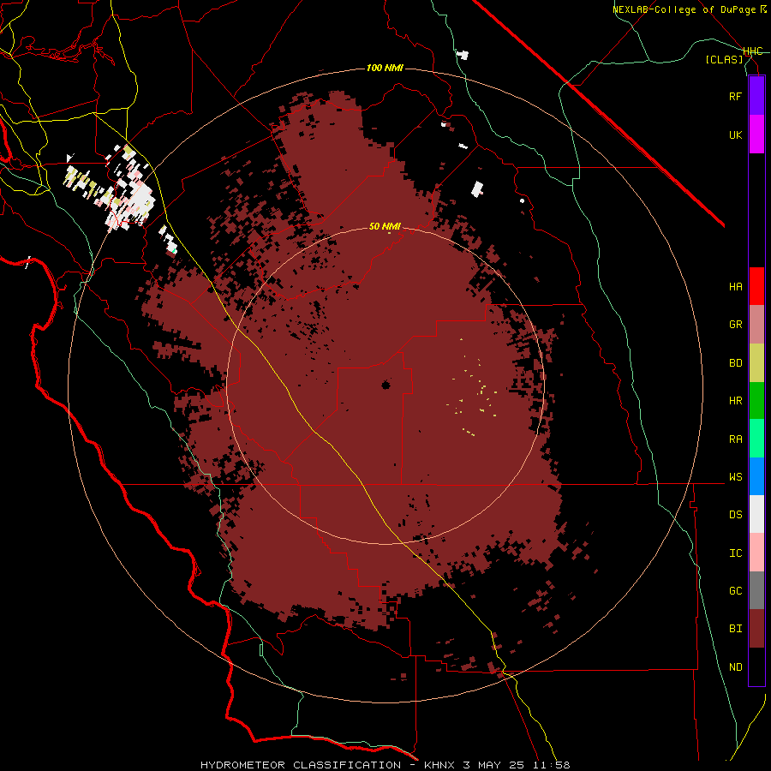The height and width of the screenshot is (771, 771).
Task: Click the WS blue legend swatch
Action: (x=756, y=476)
